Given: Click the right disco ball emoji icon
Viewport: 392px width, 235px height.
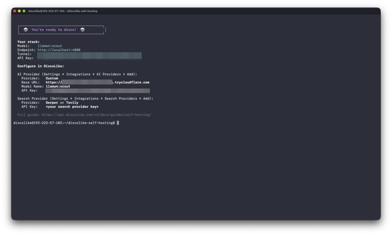Looking at the screenshot, I should 83,29.
